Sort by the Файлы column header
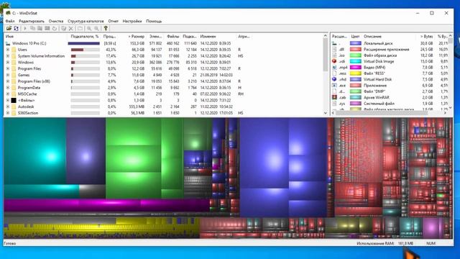The height and width of the screenshot is (259, 460). 172,37
